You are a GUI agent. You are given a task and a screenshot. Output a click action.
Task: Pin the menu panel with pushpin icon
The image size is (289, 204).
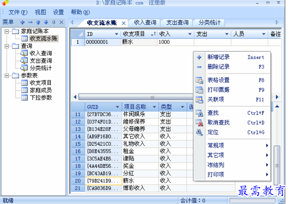click(x=54, y=22)
